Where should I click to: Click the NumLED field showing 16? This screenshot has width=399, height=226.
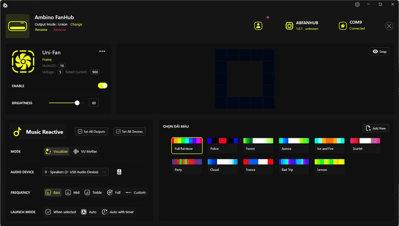(x=62, y=66)
